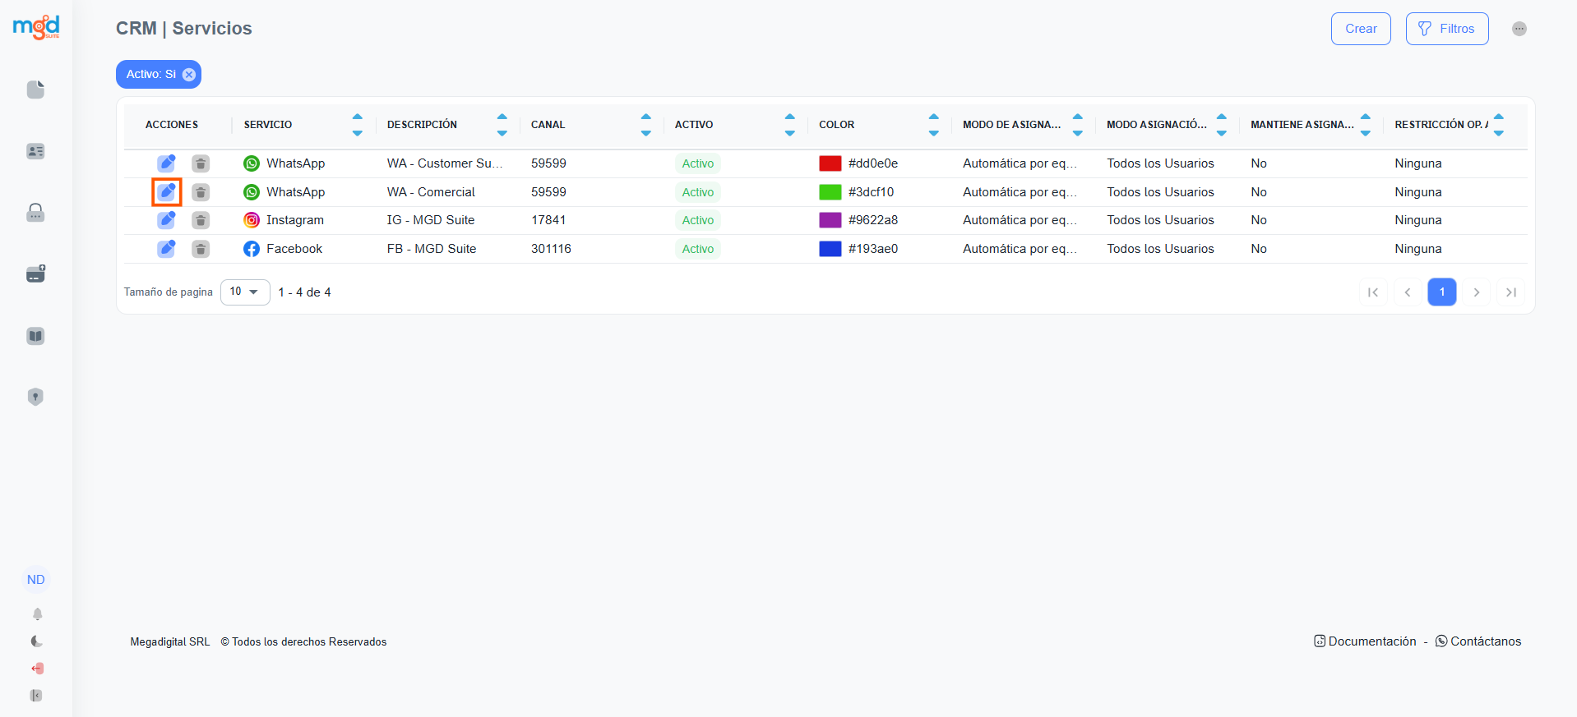Open the Filtros button
The width and height of the screenshot is (1577, 717).
coord(1446,29)
